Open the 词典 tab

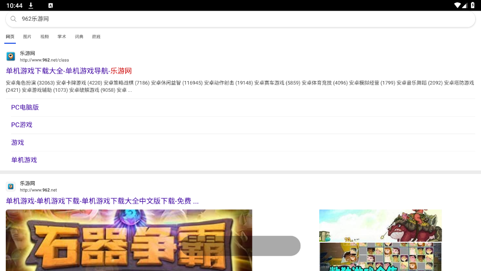[x=79, y=37]
